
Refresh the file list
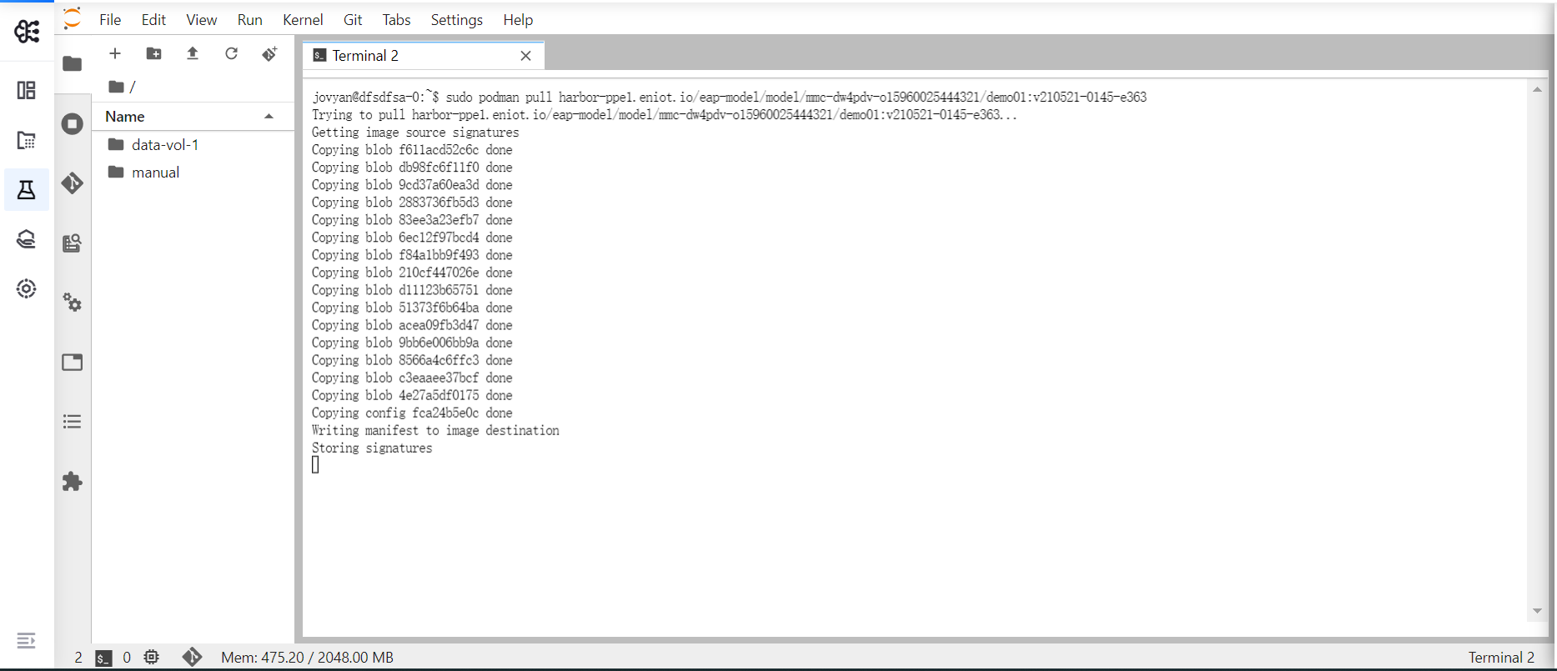[x=231, y=53]
